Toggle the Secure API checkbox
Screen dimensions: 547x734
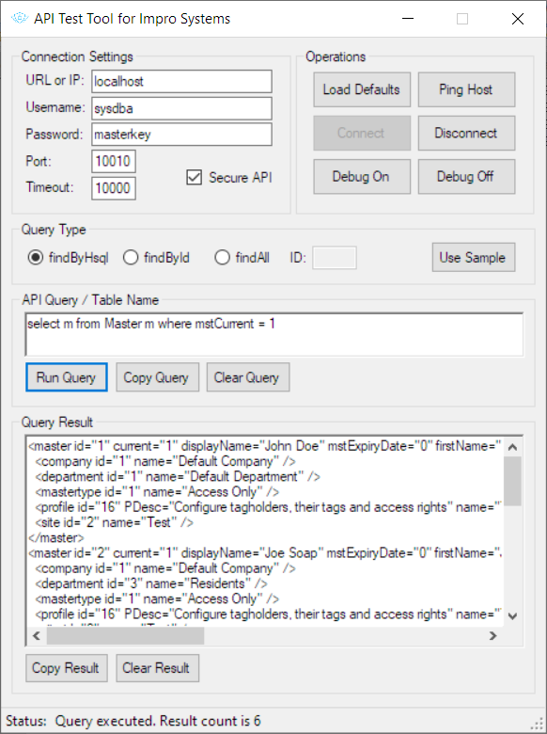[x=194, y=178]
